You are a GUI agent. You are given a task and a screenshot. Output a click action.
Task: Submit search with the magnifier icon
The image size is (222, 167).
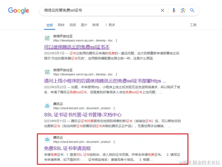coord(192,10)
